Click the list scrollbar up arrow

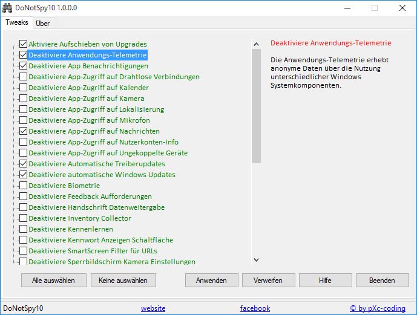[257, 44]
